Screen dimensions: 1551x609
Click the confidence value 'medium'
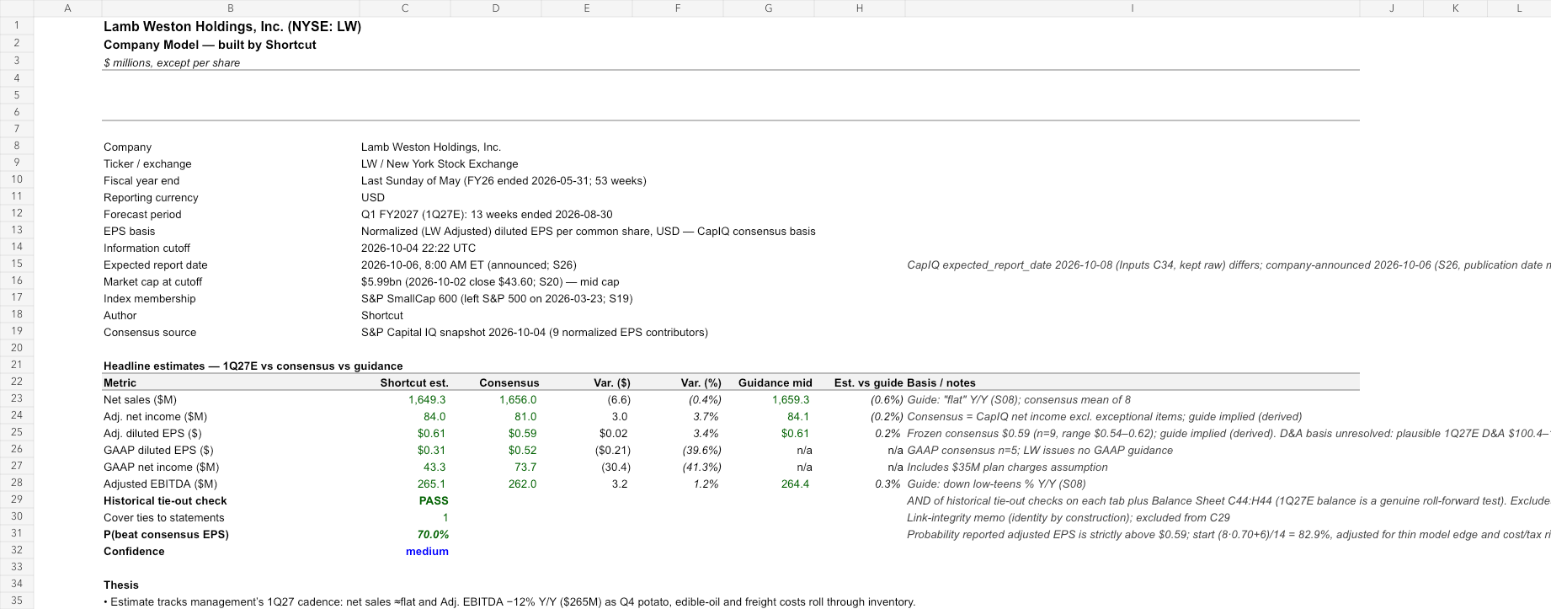tap(427, 552)
